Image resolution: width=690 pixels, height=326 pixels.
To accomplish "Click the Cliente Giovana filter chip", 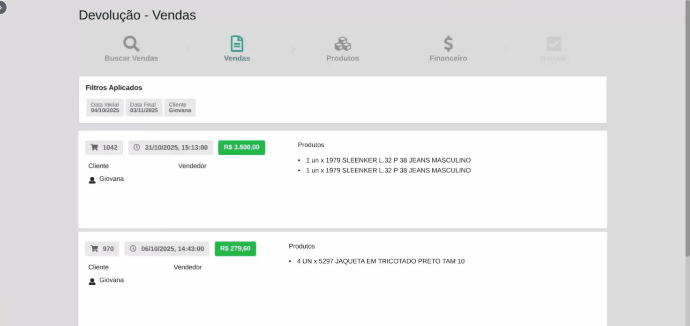I will point(180,107).
